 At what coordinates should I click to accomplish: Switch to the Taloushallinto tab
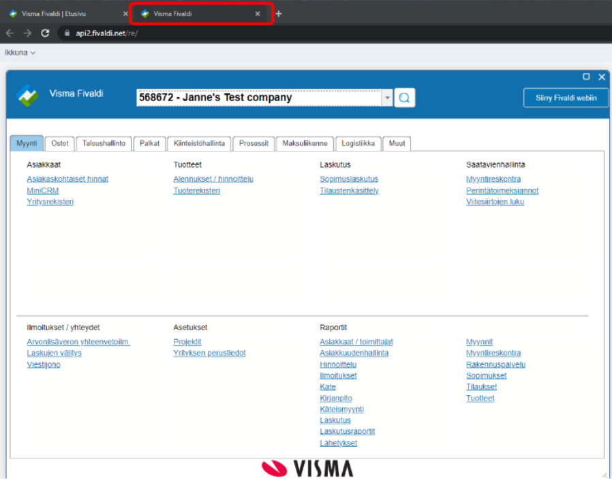pyautogui.click(x=103, y=143)
